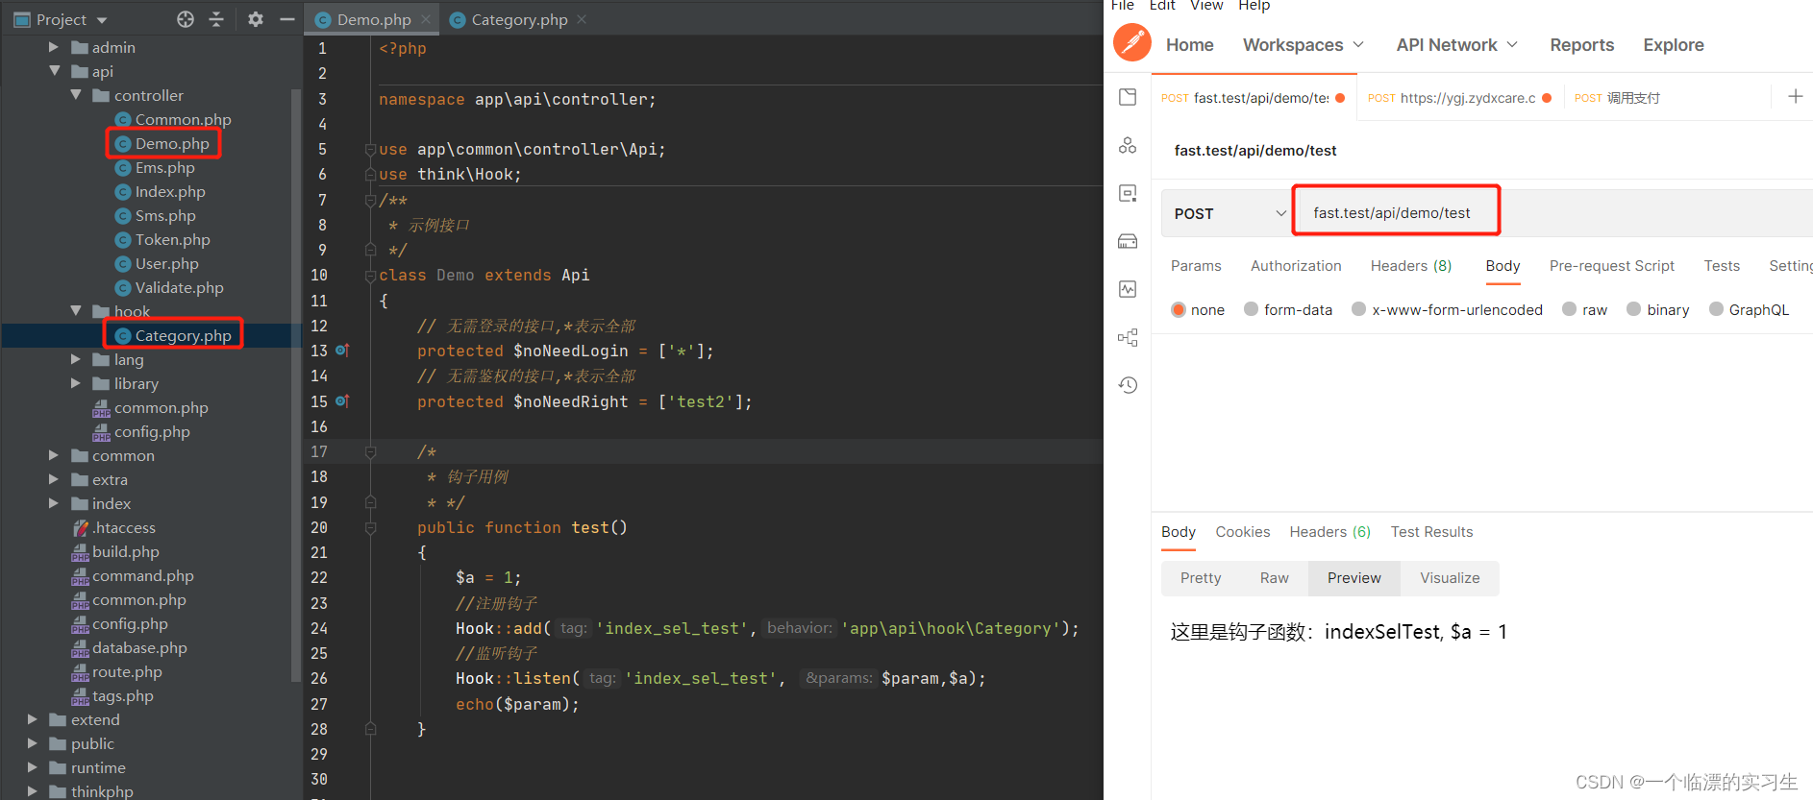Expand the extend folder
The image size is (1813, 800).
point(32,718)
